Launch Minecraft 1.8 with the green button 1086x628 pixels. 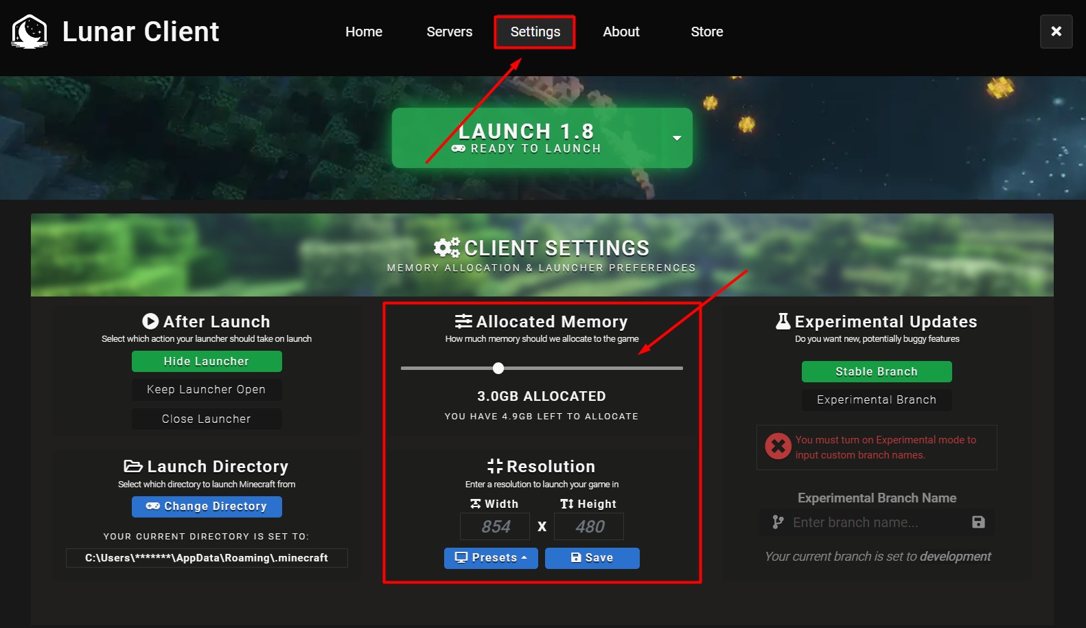pyautogui.click(x=527, y=138)
